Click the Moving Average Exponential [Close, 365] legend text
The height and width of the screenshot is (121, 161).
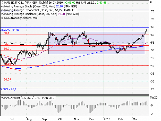(x=29, y=10)
